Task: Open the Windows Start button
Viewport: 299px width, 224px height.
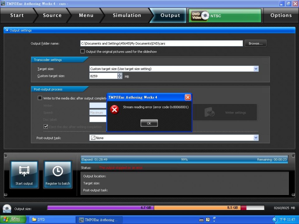Action: (13, 220)
